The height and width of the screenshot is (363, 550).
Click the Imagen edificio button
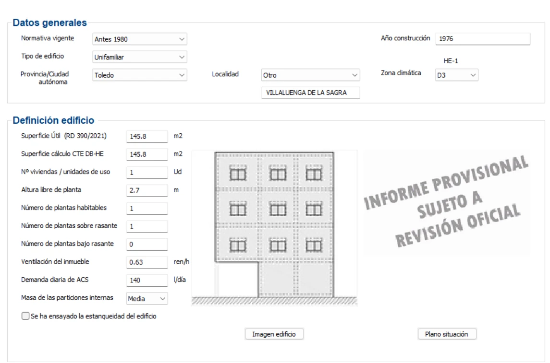(274, 334)
